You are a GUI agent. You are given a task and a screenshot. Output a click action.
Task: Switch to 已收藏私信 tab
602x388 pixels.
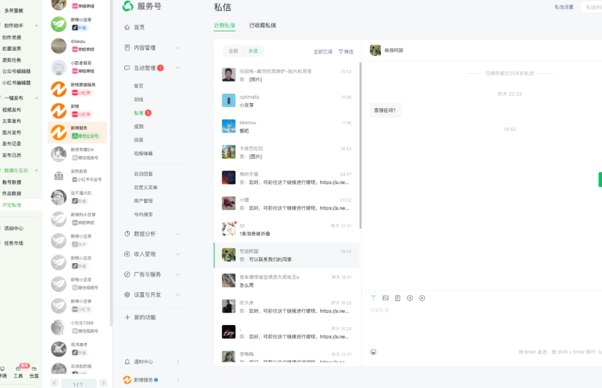coord(263,25)
